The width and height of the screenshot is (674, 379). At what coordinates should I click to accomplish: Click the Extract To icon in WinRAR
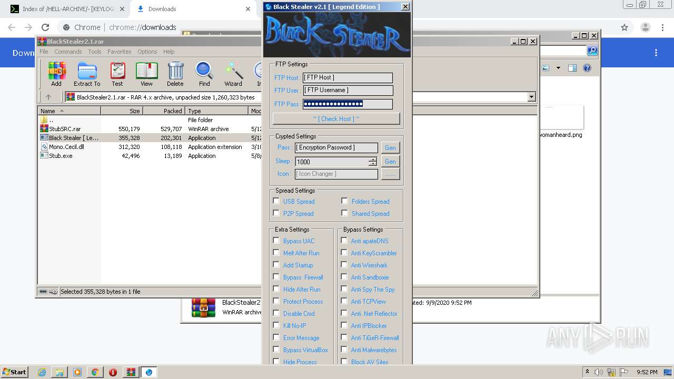(x=87, y=74)
